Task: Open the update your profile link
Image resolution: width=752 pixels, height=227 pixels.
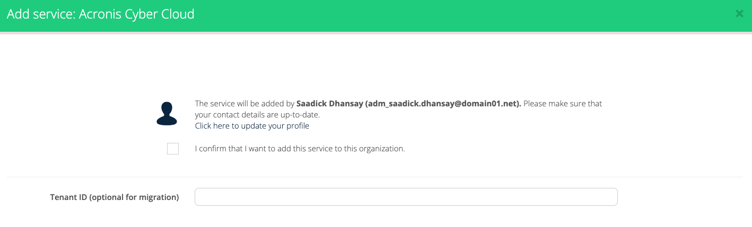Action: [252, 126]
